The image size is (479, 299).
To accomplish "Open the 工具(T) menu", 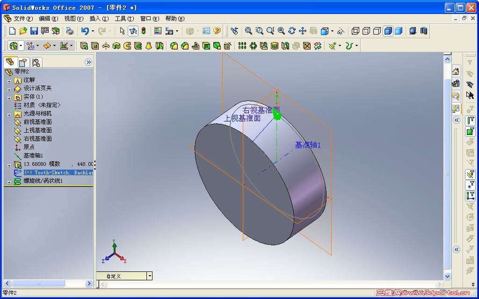I will [124, 19].
